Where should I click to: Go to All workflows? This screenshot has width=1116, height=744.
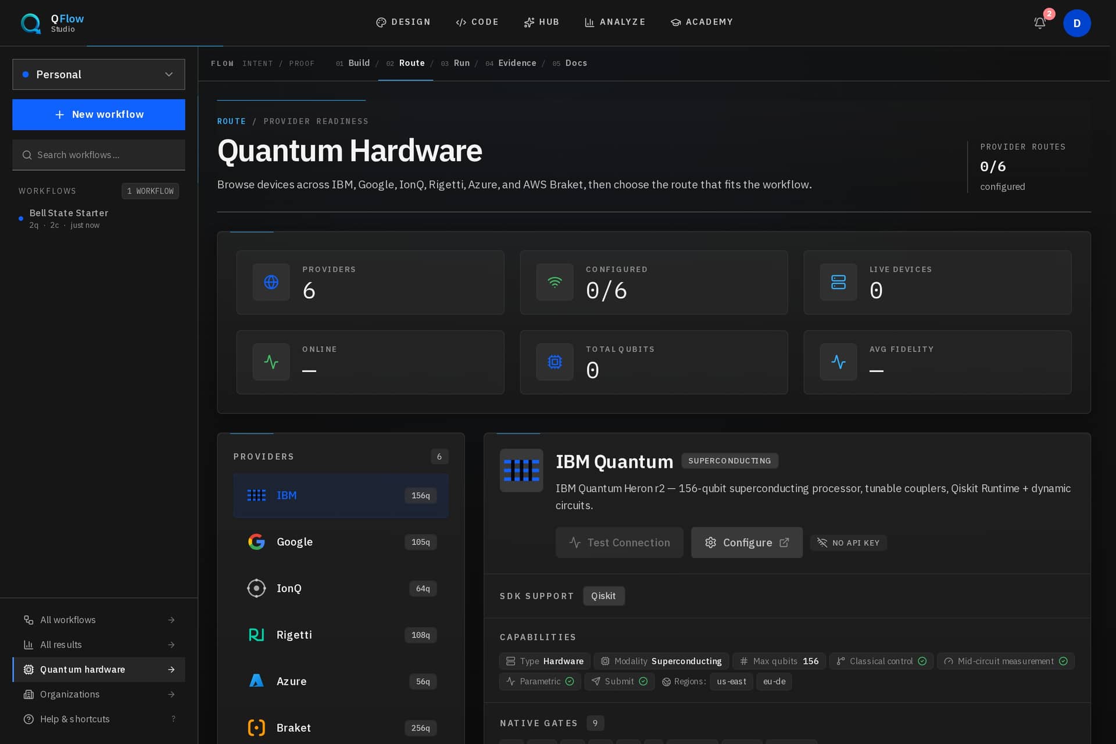(99, 620)
